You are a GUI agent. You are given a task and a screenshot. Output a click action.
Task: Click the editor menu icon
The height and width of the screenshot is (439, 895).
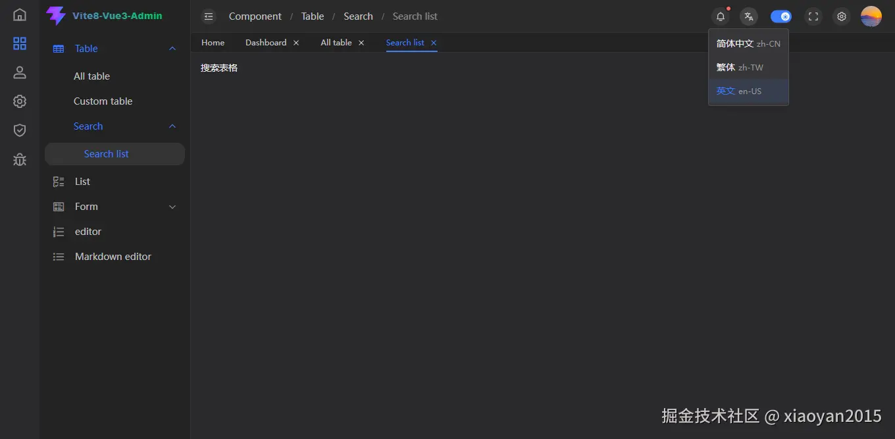[x=59, y=232]
